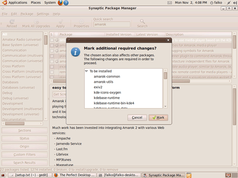Viewport: 238px width, 178px height.
Task: Click Mark All Upgrades toolbar icon
Action: tap(36, 22)
